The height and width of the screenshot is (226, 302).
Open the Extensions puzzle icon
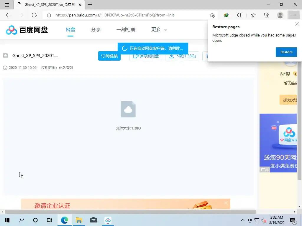click(239, 15)
